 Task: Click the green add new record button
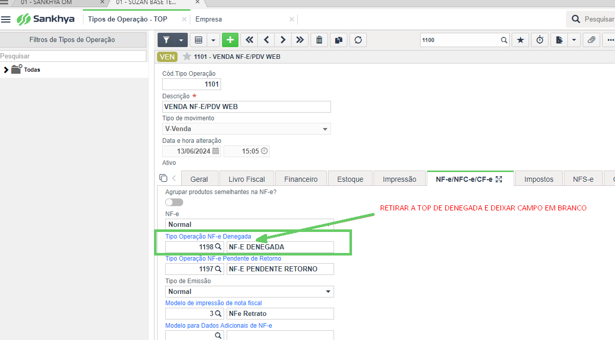click(230, 40)
